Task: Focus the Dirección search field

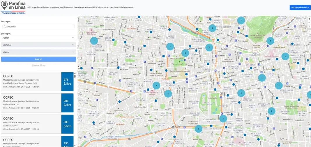Action: pyautogui.click(x=38, y=26)
